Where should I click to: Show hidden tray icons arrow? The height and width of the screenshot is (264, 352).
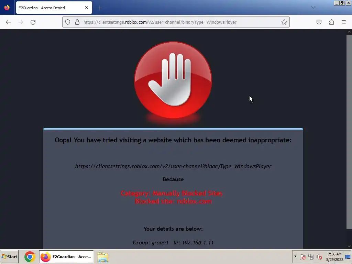(x=295, y=256)
